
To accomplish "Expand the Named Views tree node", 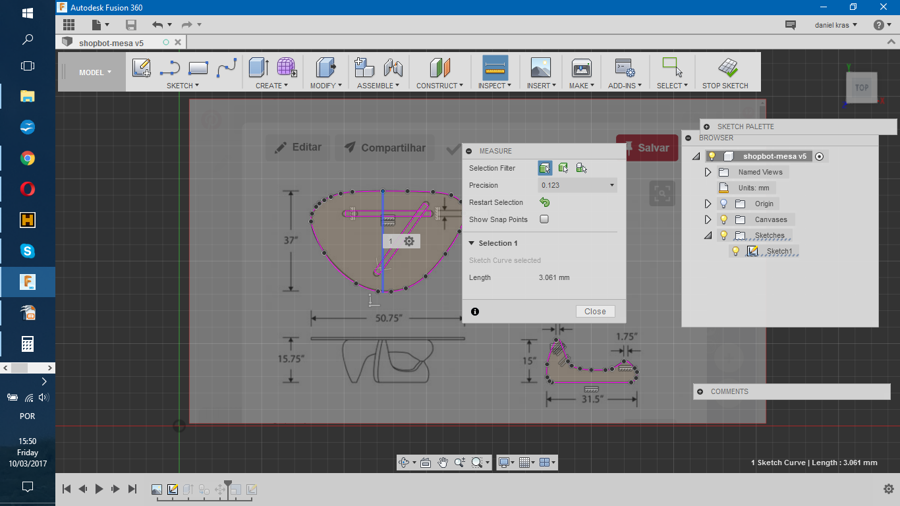I will pos(708,172).
